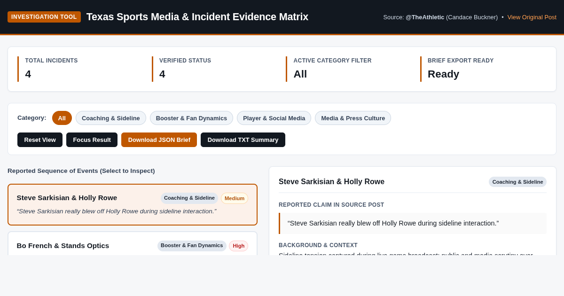
Task: Click the Reset View button
Action: (x=40, y=140)
